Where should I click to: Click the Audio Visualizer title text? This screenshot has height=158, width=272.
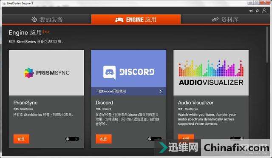click(x=195, y=103)
